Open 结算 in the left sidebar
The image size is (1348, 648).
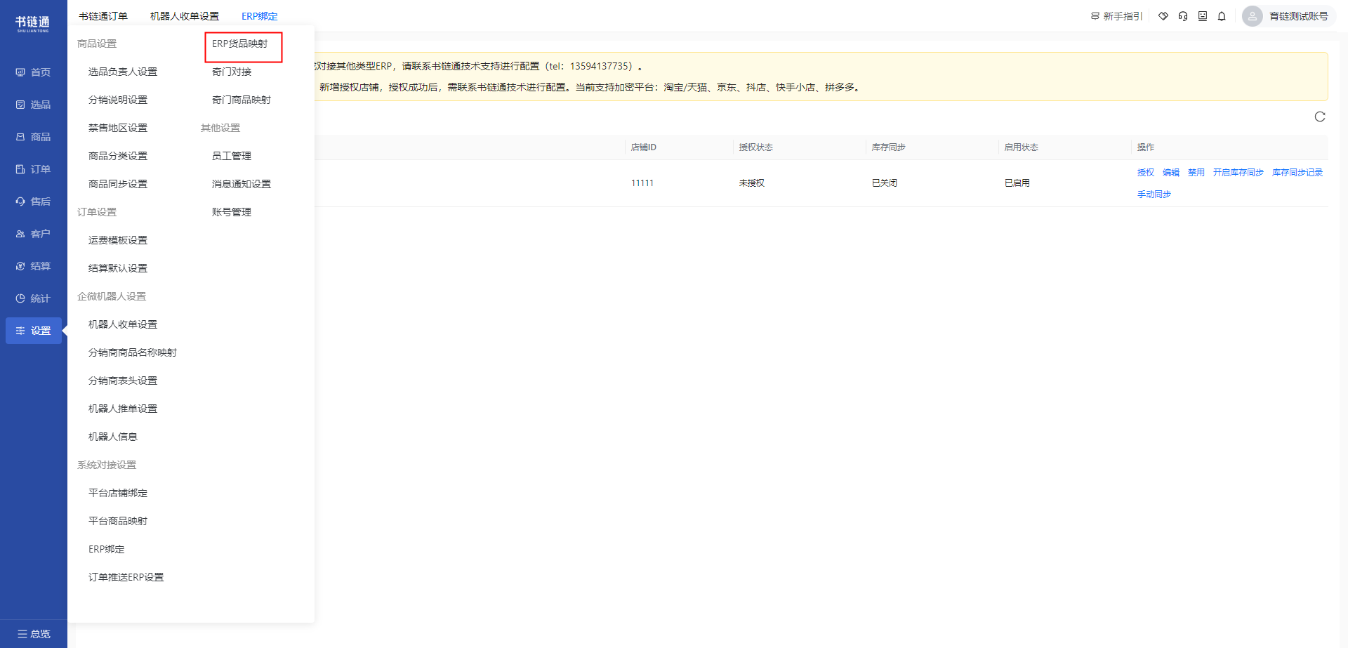[x=33, y=266]
